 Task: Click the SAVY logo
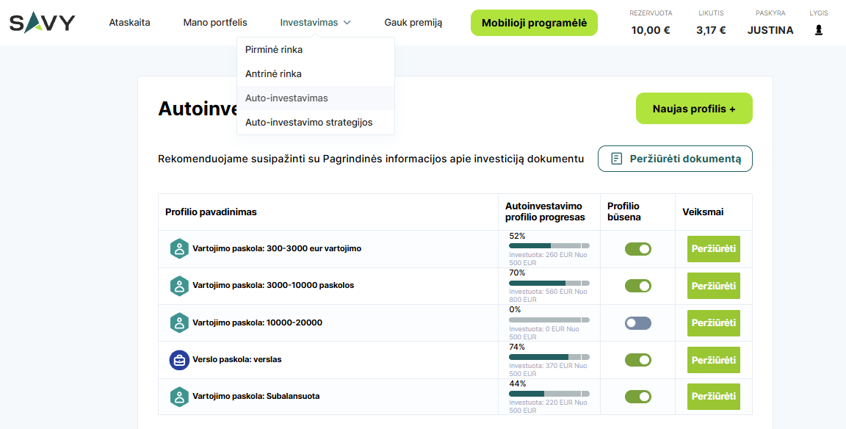[42, 23]
